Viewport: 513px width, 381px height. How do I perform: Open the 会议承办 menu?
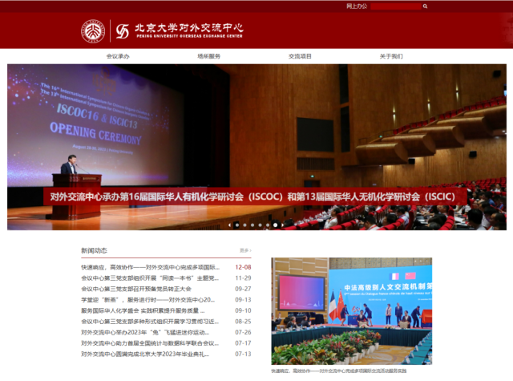click(118, 56)
